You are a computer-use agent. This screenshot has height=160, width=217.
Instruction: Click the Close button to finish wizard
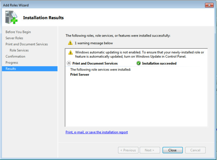(173, 150)
